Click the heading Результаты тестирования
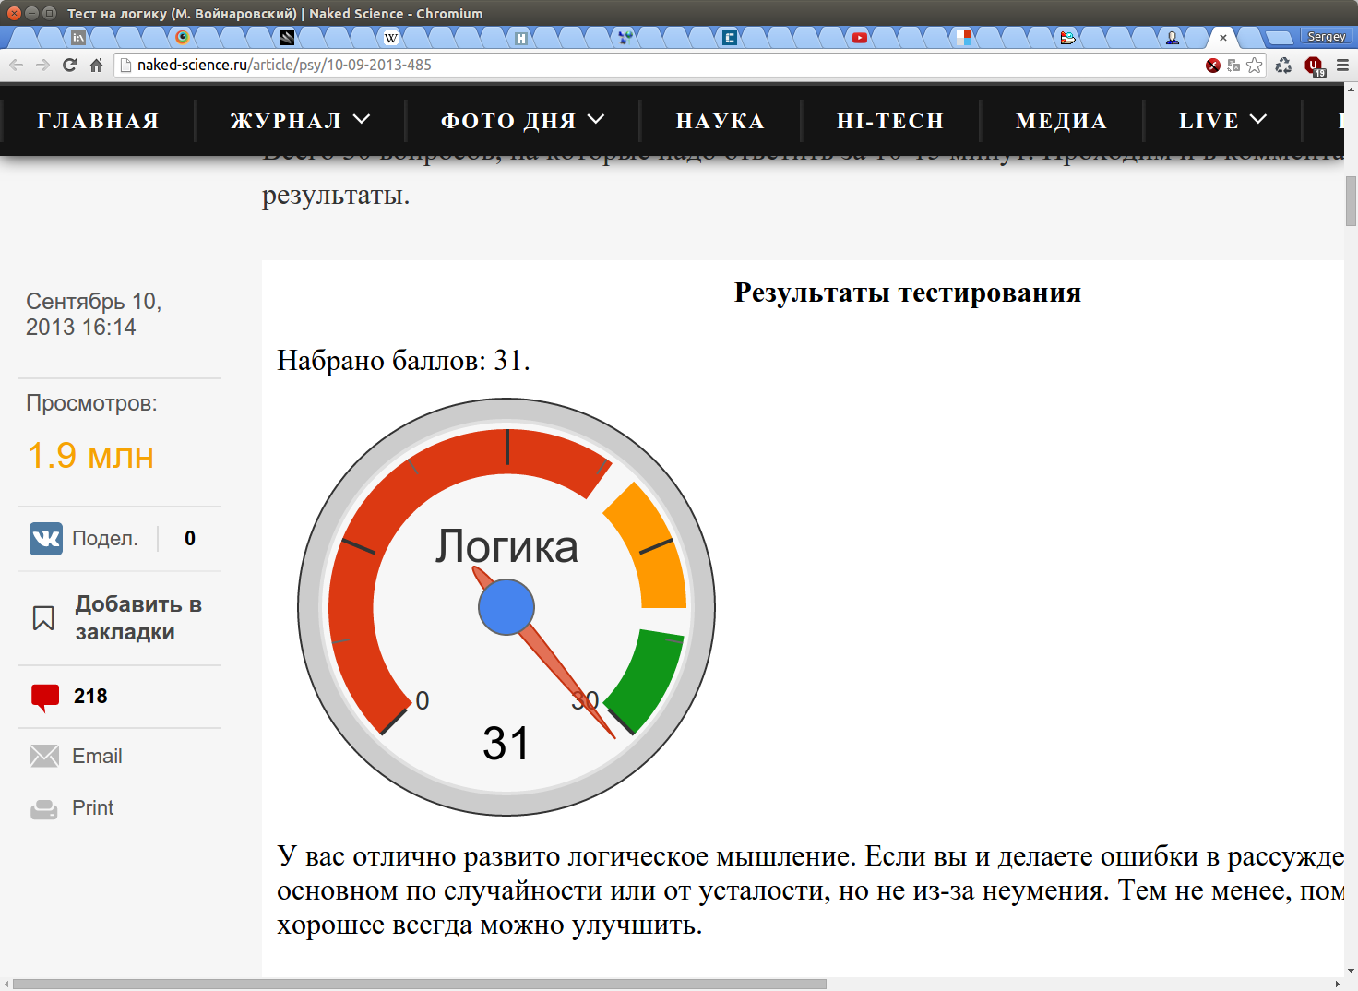Viewport: 1358px width, 991px height. tap(908, 293)
